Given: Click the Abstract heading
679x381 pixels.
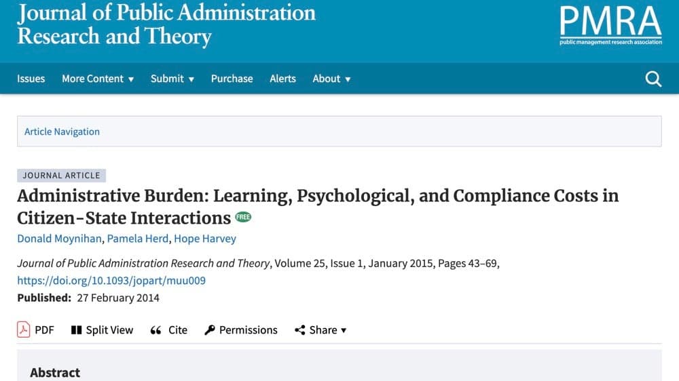Looking at the screenshot, I should click(x=55, y=372).
